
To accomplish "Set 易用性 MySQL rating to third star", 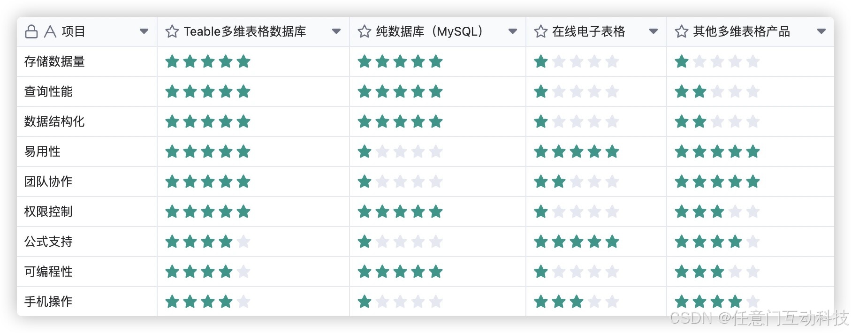I will 400,151.
